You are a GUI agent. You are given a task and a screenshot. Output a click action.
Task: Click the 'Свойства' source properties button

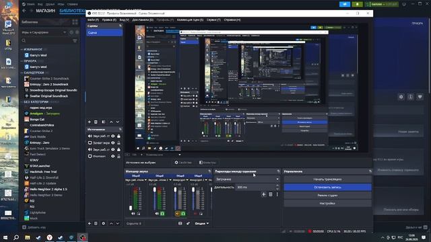coord(183,163)
